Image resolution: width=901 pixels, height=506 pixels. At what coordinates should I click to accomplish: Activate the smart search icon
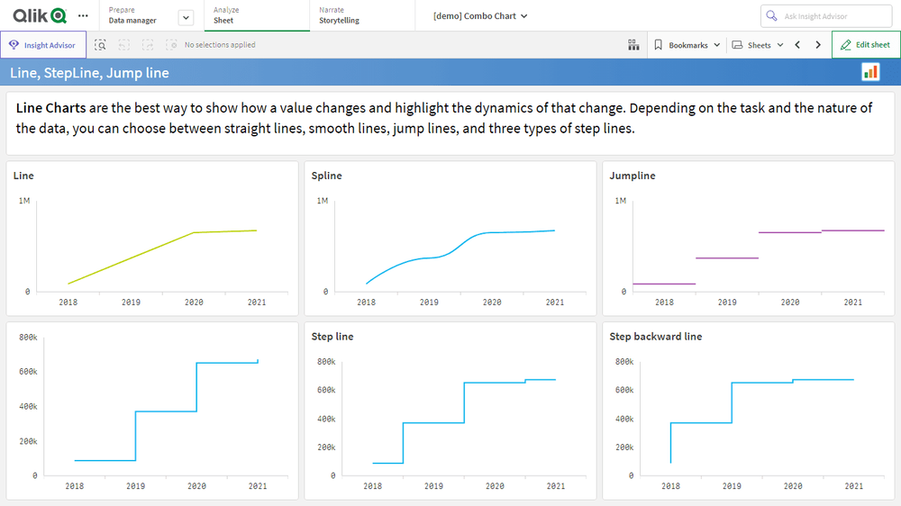tap(101, 45)
